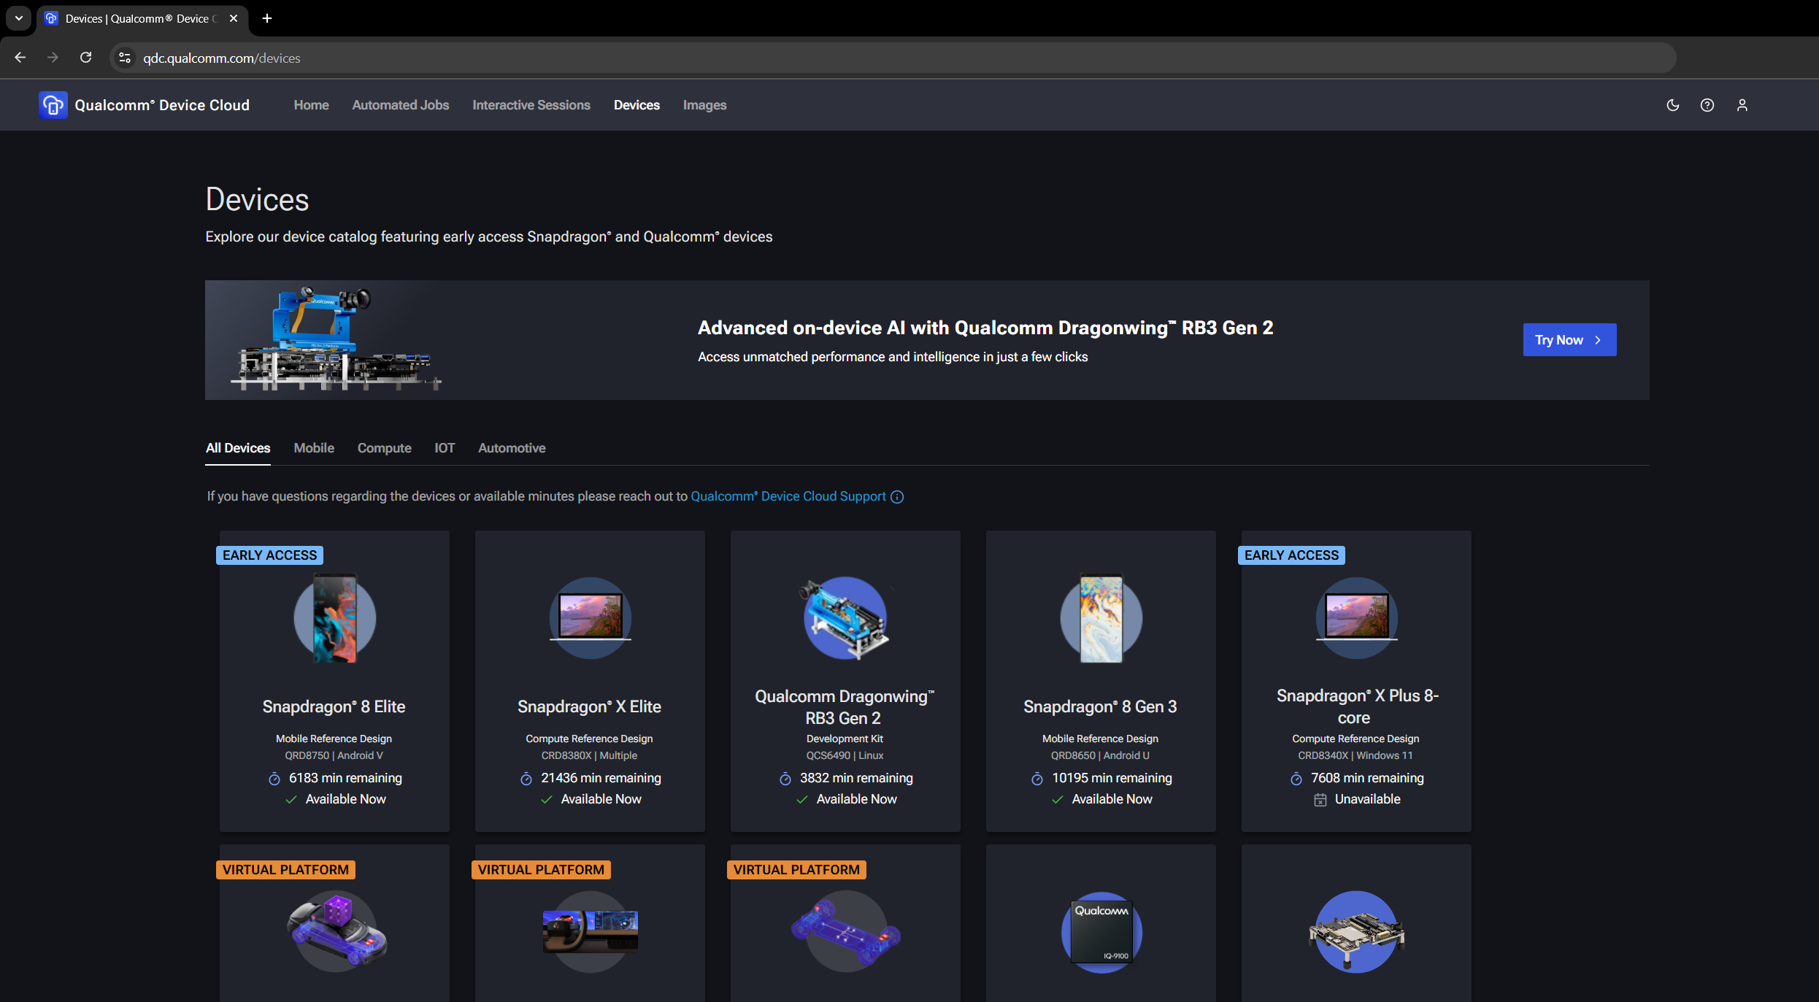The image size is (1819, 1002).
Task: Click the timer icon beside 10195 min remaining
Action: coord(1037,779)
